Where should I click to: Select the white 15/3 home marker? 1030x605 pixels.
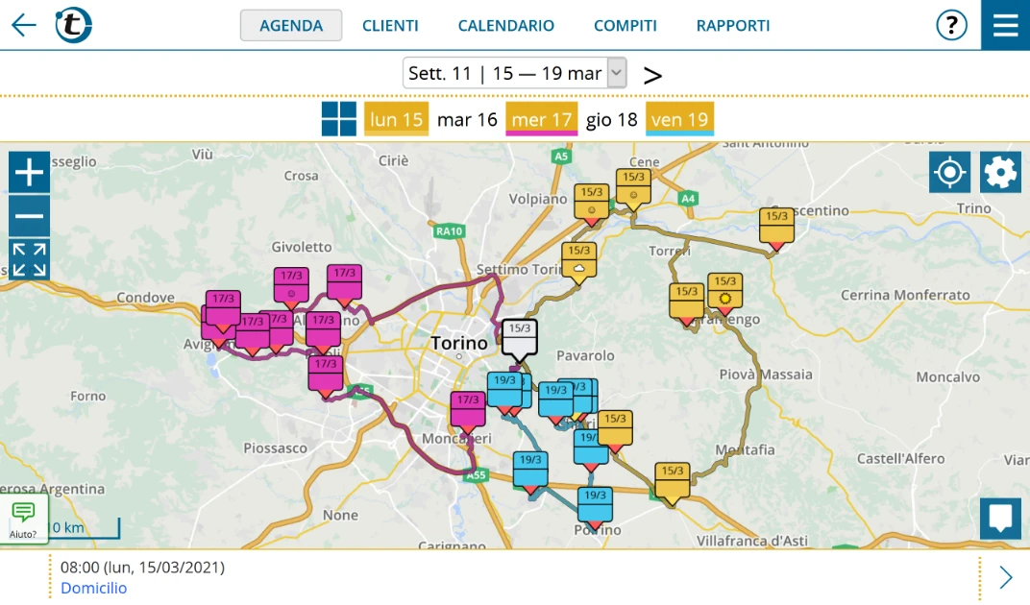[x=519, y=339]
